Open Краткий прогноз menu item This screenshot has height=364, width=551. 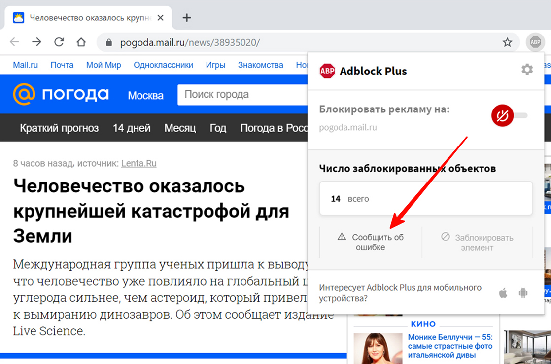pos(59,128)
